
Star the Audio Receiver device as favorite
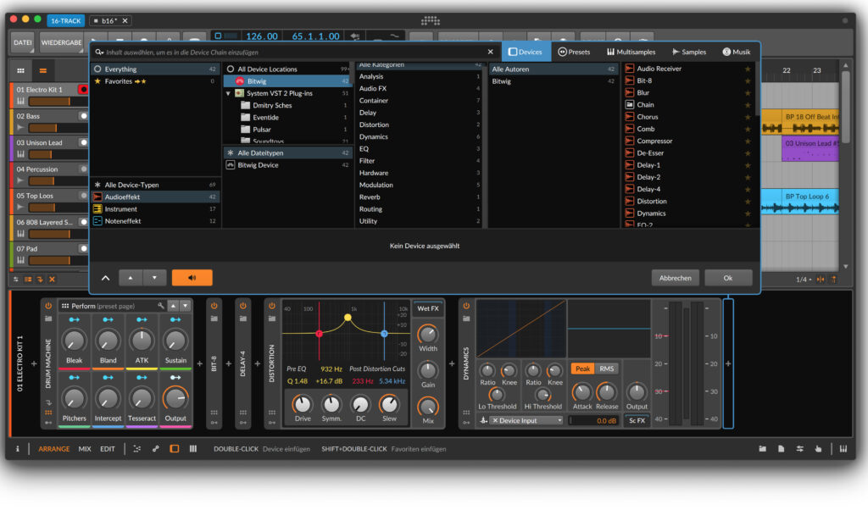pyautogui.click(x=748, y=69)
